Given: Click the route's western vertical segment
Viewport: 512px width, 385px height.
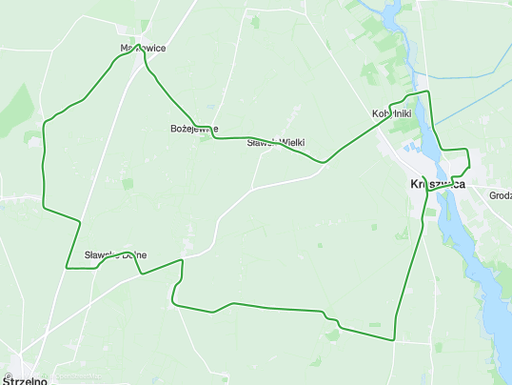Looking at the screenshot, I should (x=44, y=164).
